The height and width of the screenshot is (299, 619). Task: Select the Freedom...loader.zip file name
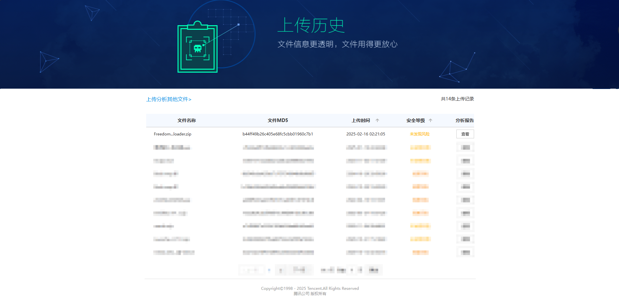pyautogui.click(x=172, y=134)
